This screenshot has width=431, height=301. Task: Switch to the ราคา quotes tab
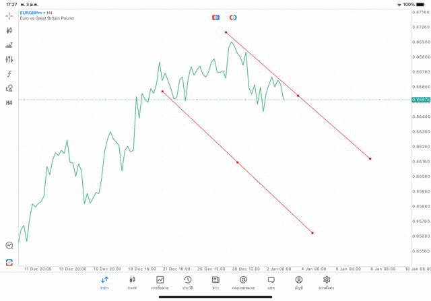(x=104, y=283)
